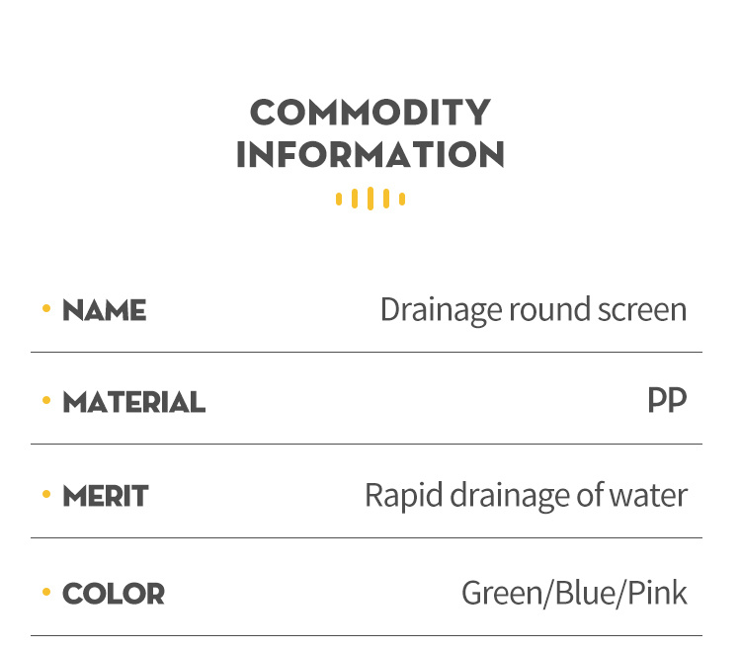
Task: Select the MERIT label
Action: coord(106,496)
